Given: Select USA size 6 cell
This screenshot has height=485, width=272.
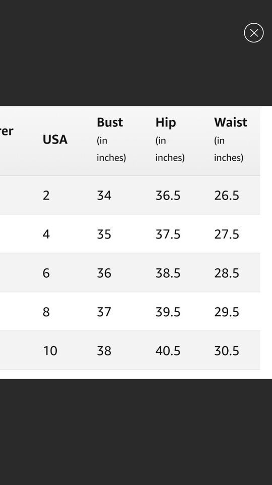Looking at the screenshot, I should (46, 273).
